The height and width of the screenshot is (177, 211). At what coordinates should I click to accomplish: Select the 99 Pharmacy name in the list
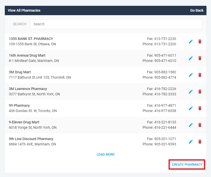(19, 105)
